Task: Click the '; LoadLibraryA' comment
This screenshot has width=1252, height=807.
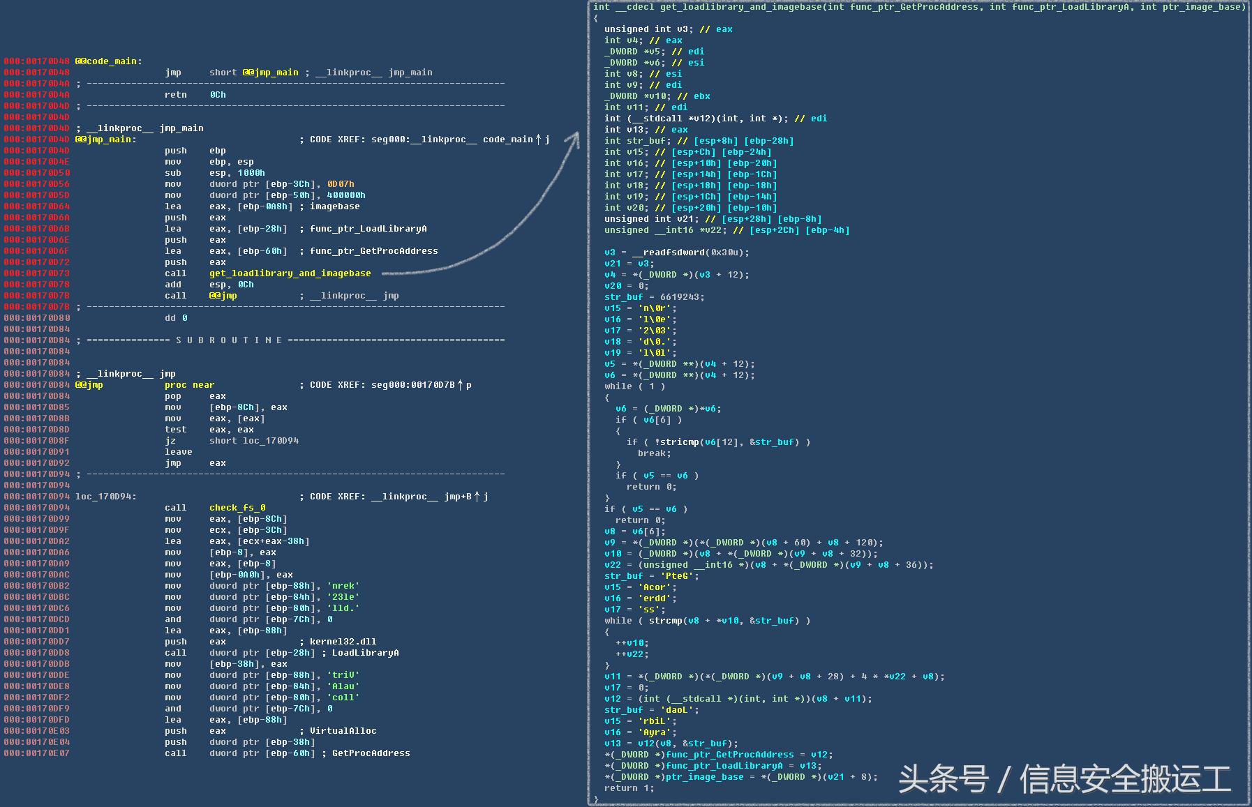Action: (x=361, y=653)
